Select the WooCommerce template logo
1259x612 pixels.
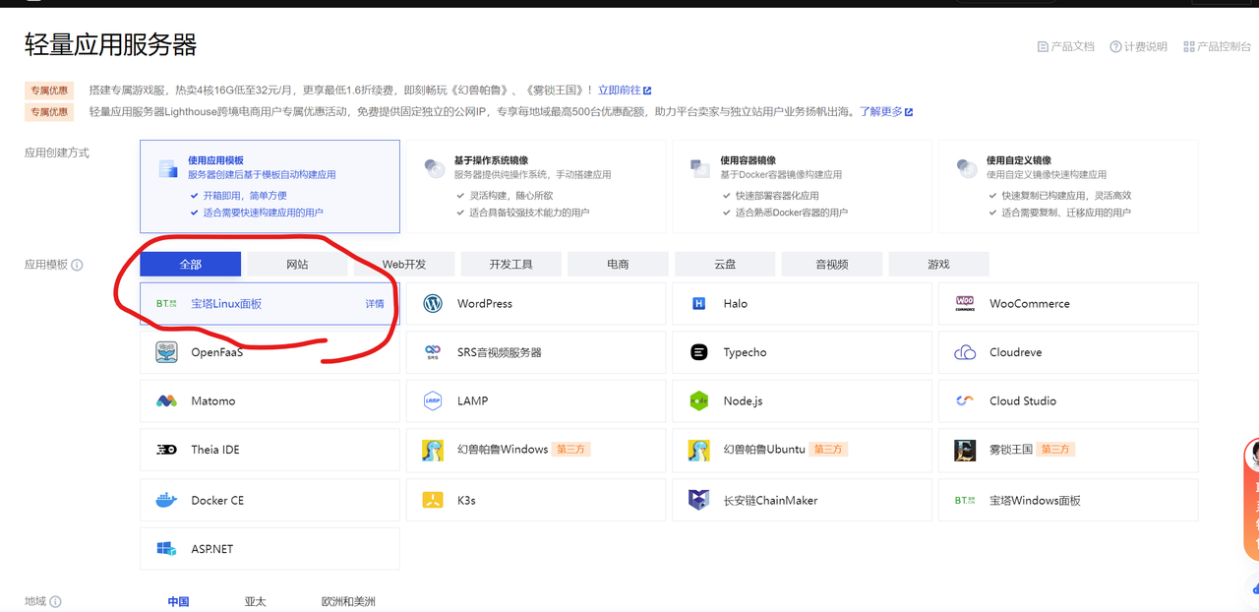click(965, 304)
